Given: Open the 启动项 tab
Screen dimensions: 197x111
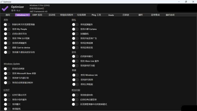Looking at the screenshot, I should click(x=52, y=15).
